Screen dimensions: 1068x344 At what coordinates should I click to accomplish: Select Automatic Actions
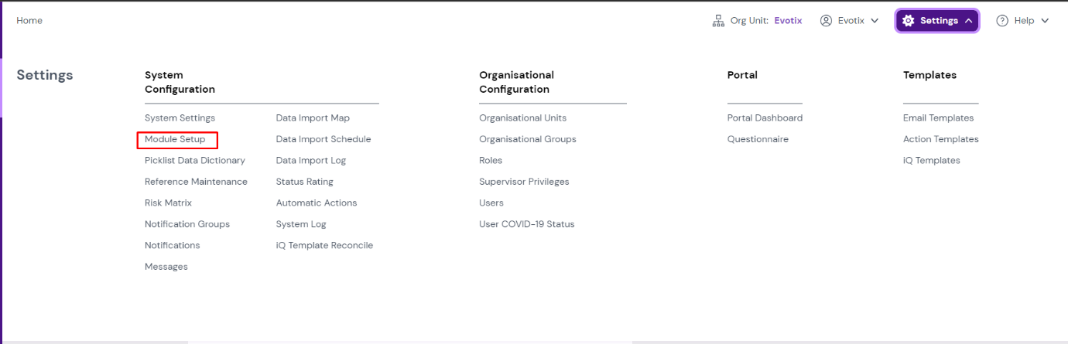317,203
